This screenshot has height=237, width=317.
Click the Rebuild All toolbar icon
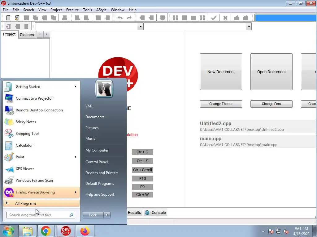tap(202, 18)
